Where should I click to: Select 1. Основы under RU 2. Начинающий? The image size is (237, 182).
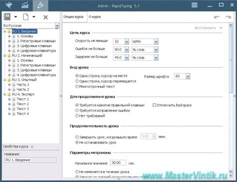[x=25, y=60]
